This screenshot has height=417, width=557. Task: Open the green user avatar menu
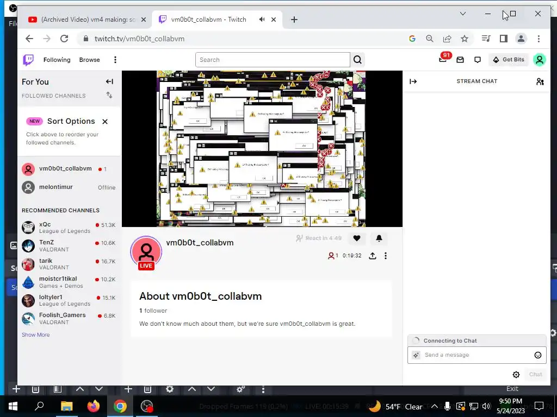tap(539, 60)
